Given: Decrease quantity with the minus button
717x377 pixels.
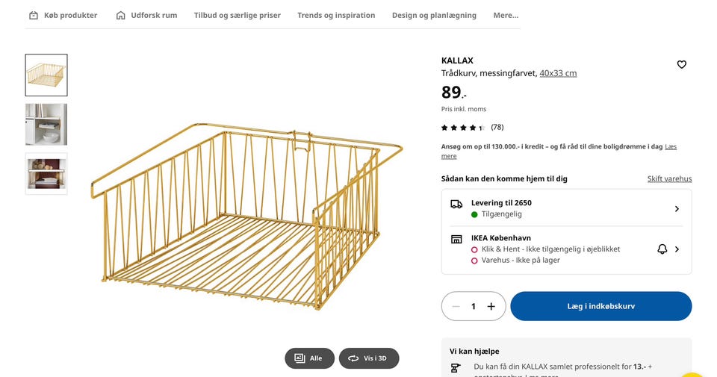Looking at the screenshot, I should (456, 306).
